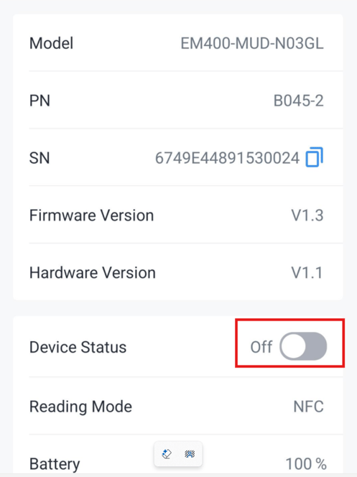Screen dimensions: 357x477
Task: Select the SN row label
Action: (40, 158)
